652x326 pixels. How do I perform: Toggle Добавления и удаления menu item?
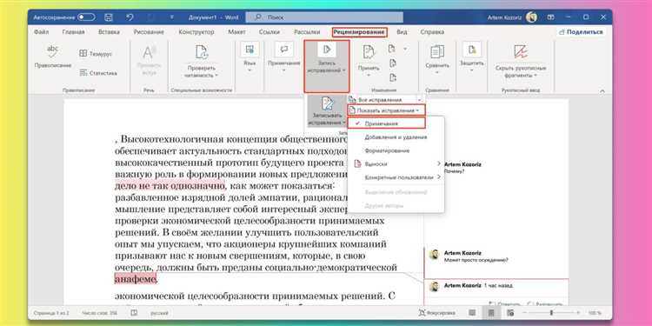click(x=396, y=136)
